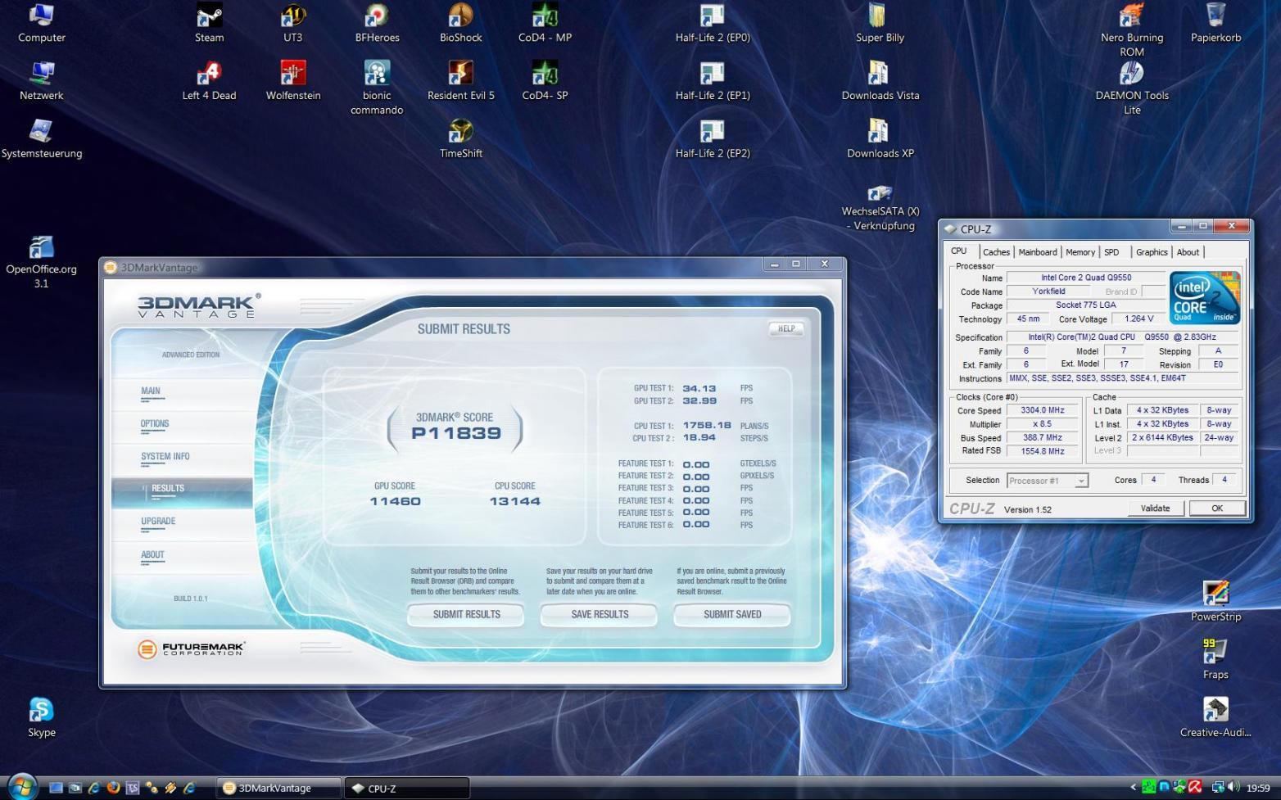
Task: Switch to CPU-Z Graphics tab
Action: [x=1152, y=252]
